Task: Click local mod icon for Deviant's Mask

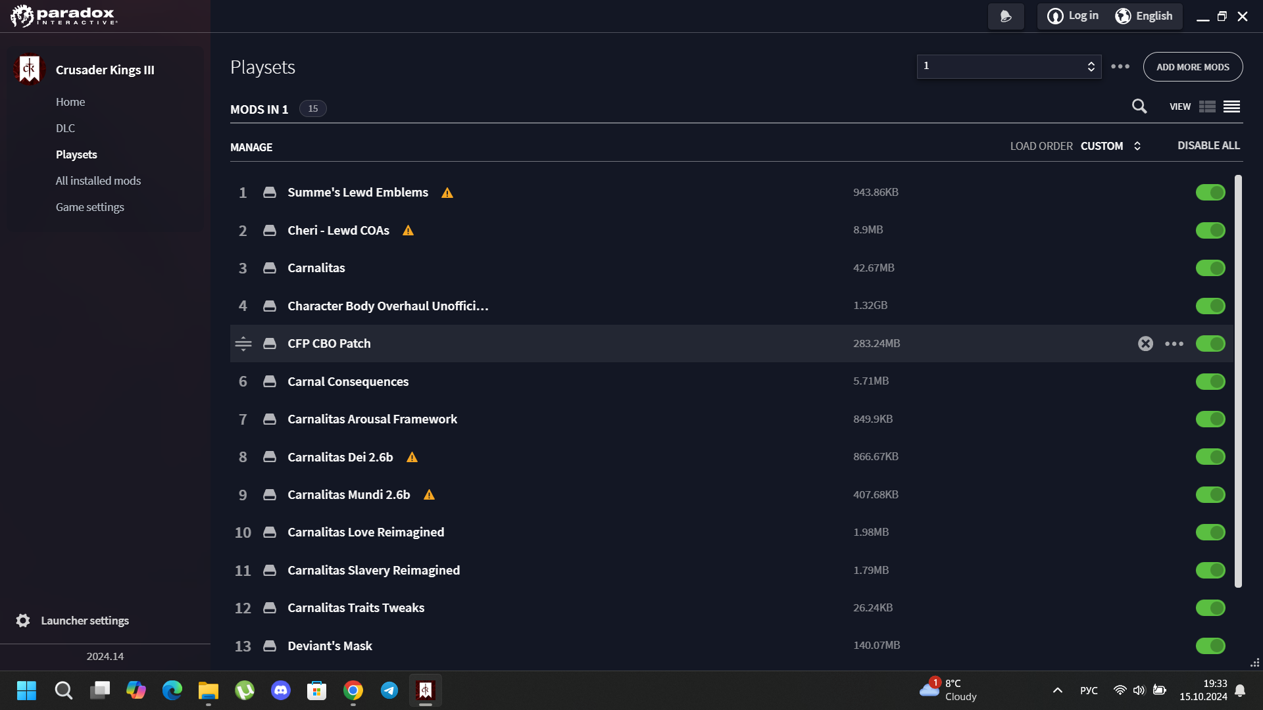Action: pos(270,646)
